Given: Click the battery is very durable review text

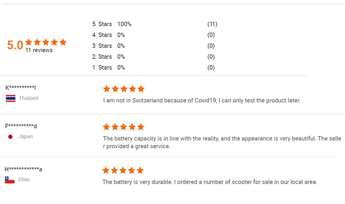Looking at the screenshot, I should (210, 182).
